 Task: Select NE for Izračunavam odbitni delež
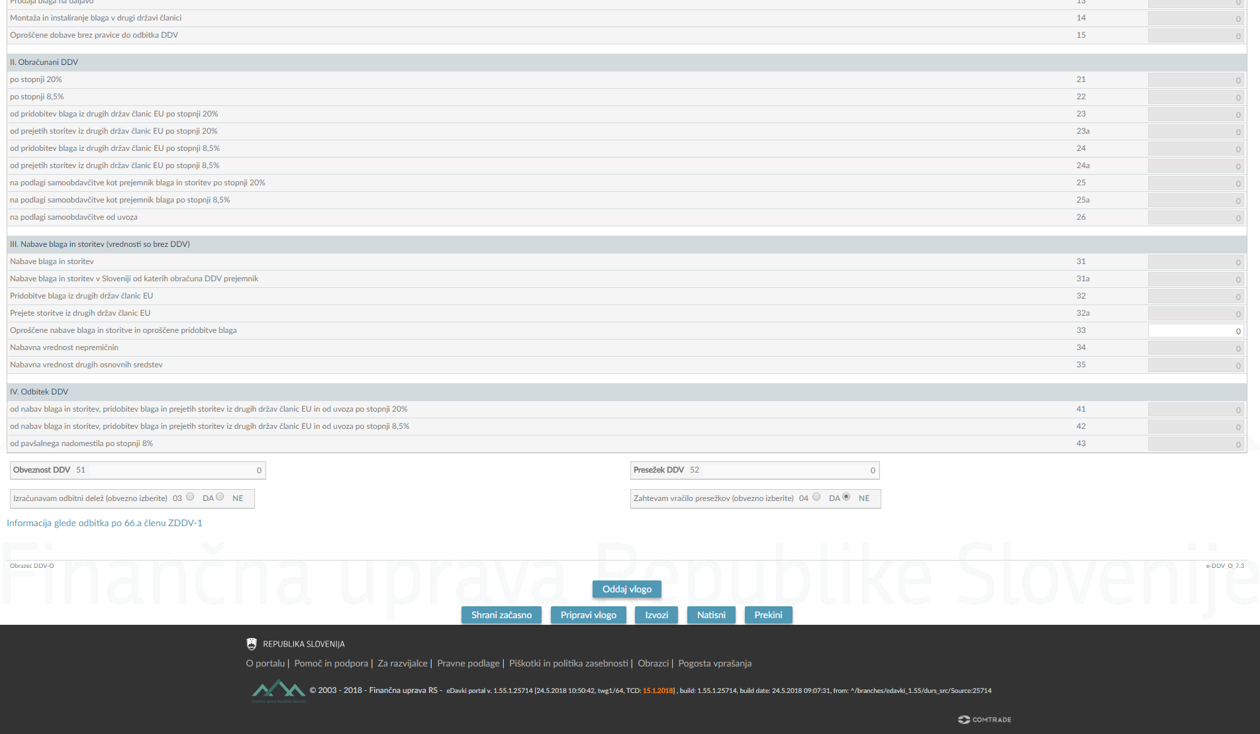click(220, 497)
